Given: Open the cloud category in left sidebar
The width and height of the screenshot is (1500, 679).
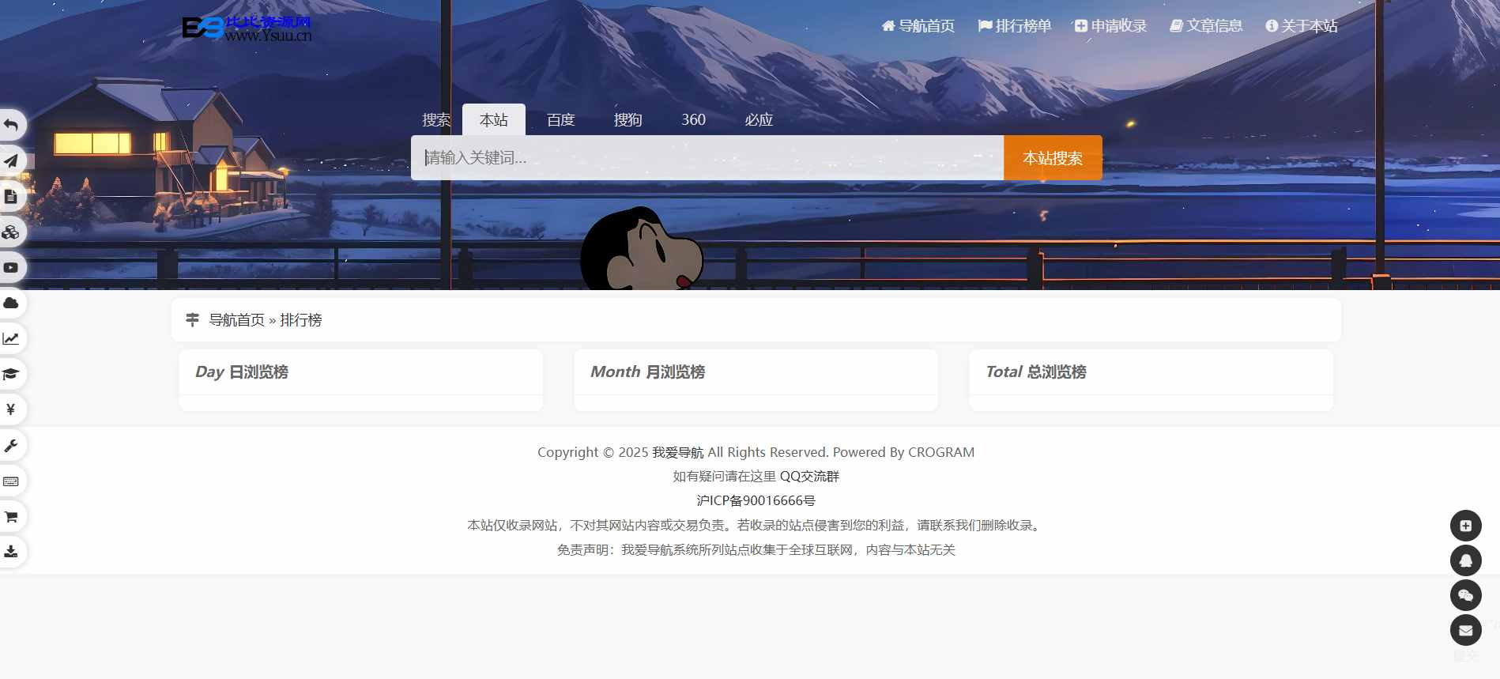Looking at the screenshot, I should coord(11,304).
